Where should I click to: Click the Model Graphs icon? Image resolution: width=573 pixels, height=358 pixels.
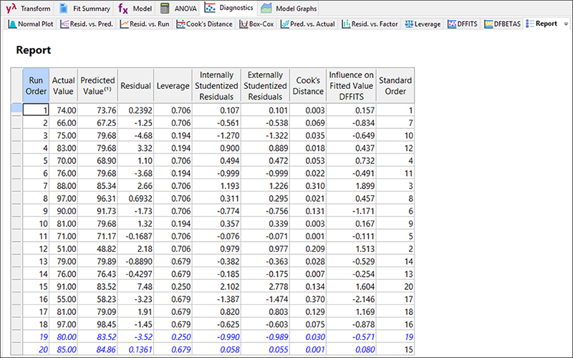pyautogui.click(x=266, y=9)
